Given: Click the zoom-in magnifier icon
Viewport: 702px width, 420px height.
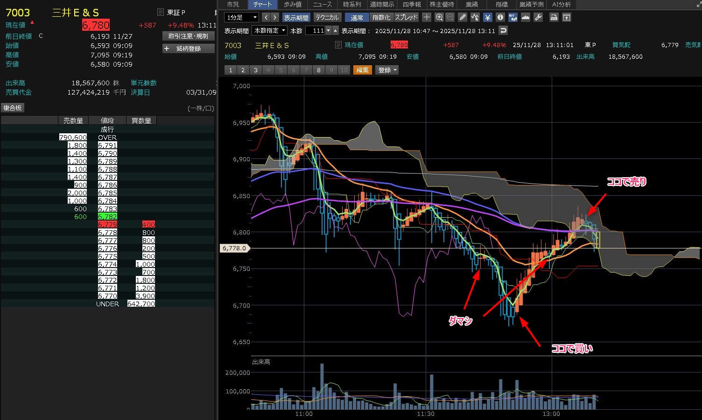Looking at the screenshot, I should coord(439,17).
